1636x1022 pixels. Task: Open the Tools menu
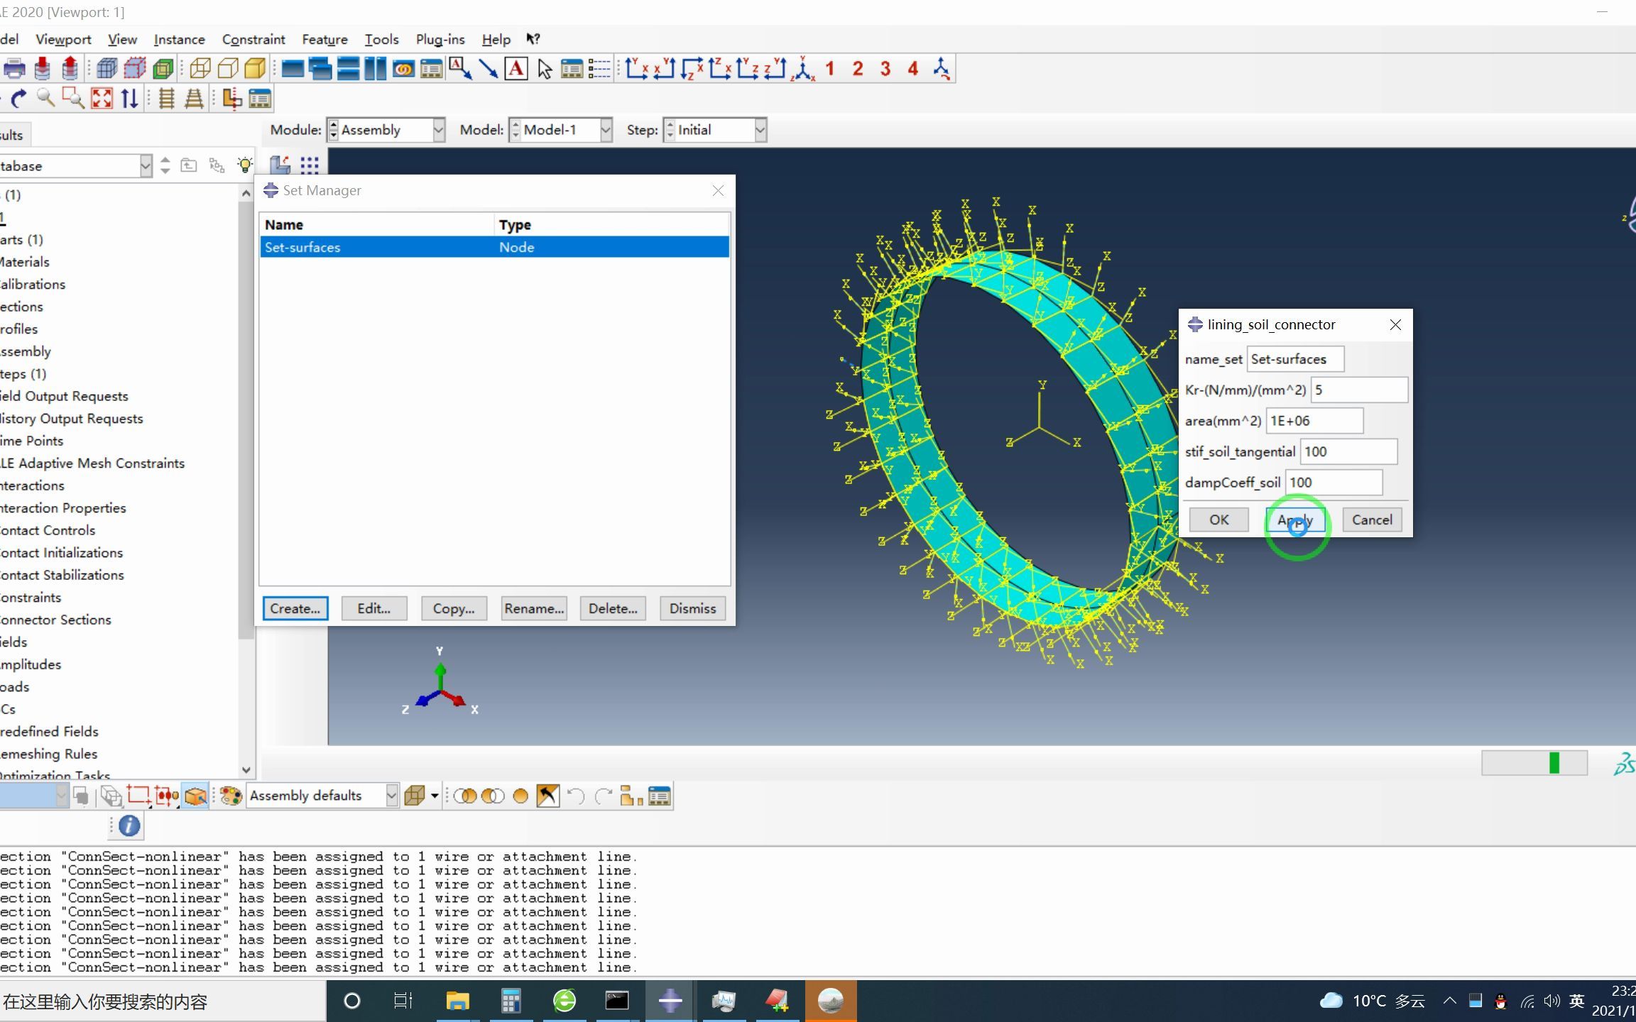point(381,39)
